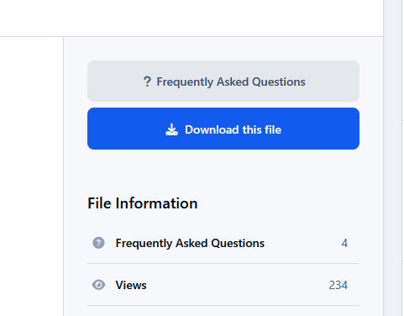Click the Views label

pos(131,285)
